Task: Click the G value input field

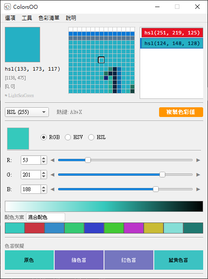Action: pos(31,174)
